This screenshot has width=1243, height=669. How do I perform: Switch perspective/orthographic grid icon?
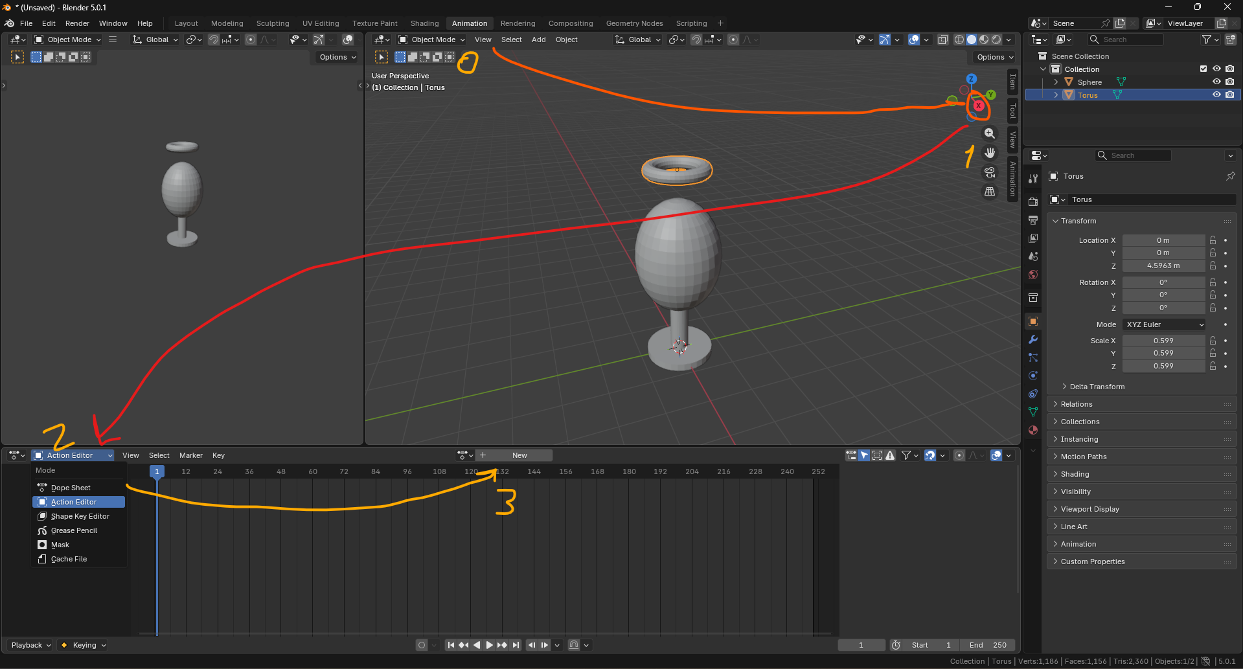click(x=989, y=192)
